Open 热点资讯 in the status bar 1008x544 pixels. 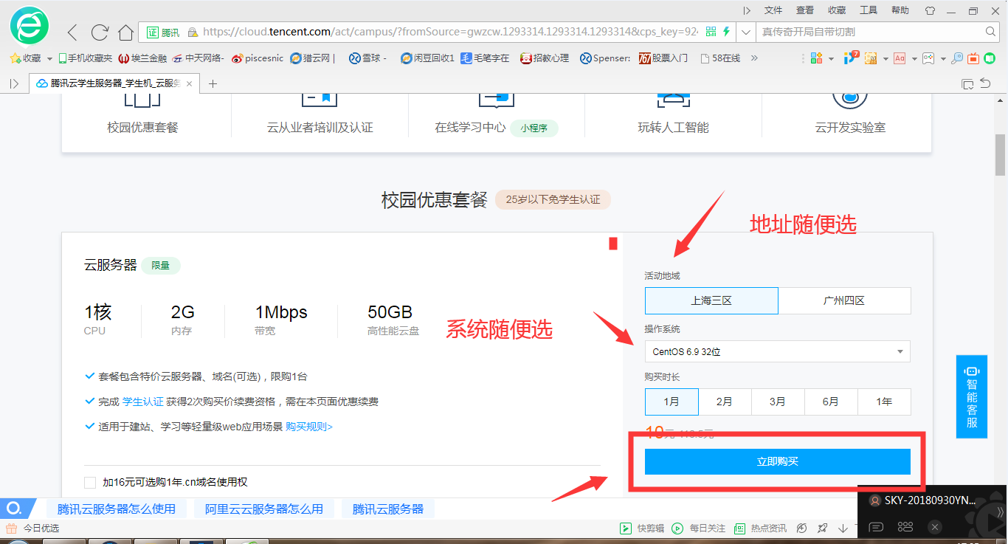760,528
